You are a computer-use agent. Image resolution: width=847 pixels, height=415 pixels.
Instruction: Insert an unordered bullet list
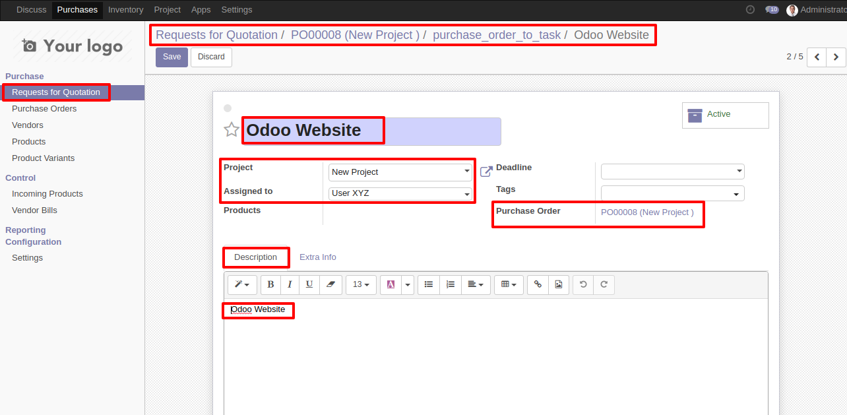click(x=429, y=284)
